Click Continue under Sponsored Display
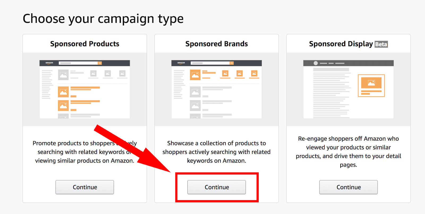Image resolution: width=425 pixels, height=214 pixels. click(348, 187)
